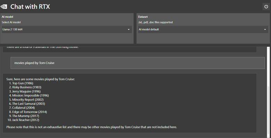
Task: Select the Llama 2 13B int4 combo box
Action: 67,29
